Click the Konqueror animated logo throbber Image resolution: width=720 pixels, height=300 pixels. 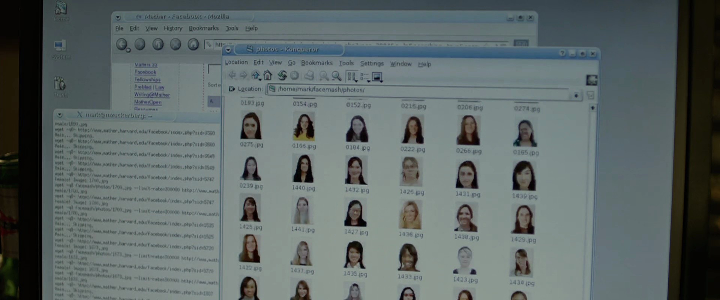[x=592, y=80]
